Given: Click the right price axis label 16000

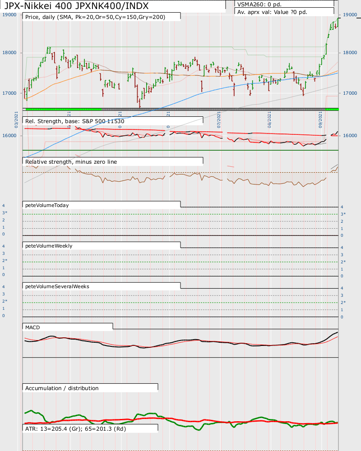Looking at the screenshot, I should 350,135.
